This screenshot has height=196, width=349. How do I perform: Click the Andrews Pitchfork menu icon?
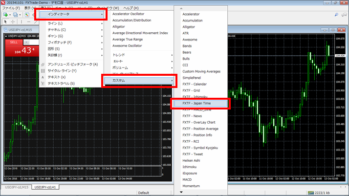tap(43, 65)
